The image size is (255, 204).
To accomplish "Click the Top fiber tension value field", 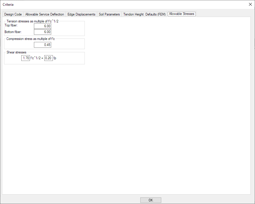I will pos(43,26).
